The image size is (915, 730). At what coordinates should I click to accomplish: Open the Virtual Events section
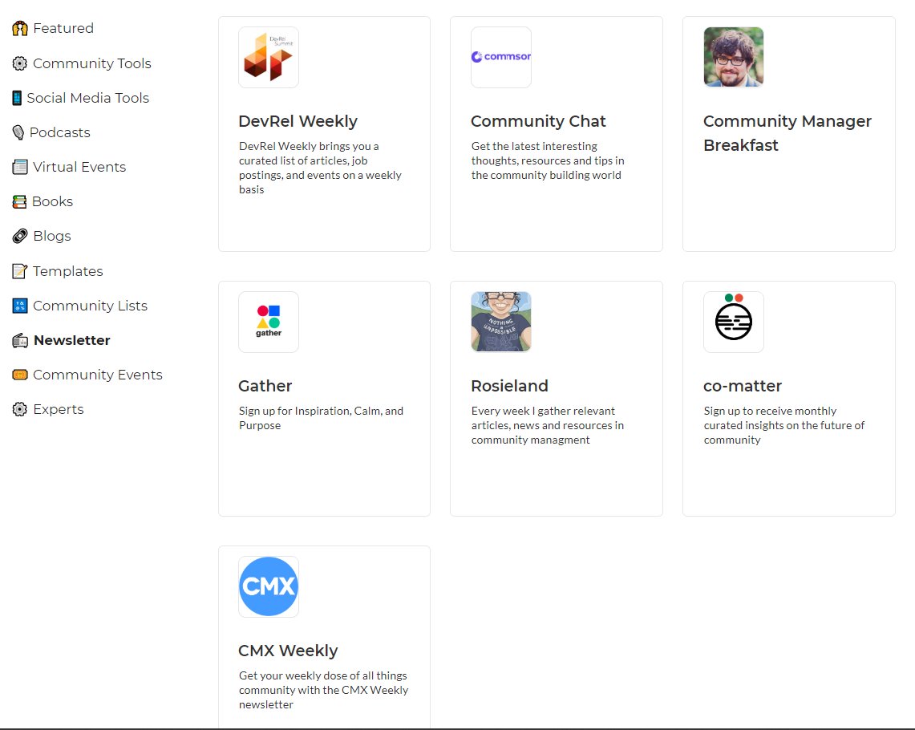tap(79, 167)
